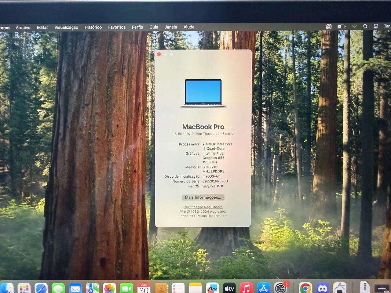Start FaceTime from the dock
Viewport: 391px width, 293px height.
(126, 288)
